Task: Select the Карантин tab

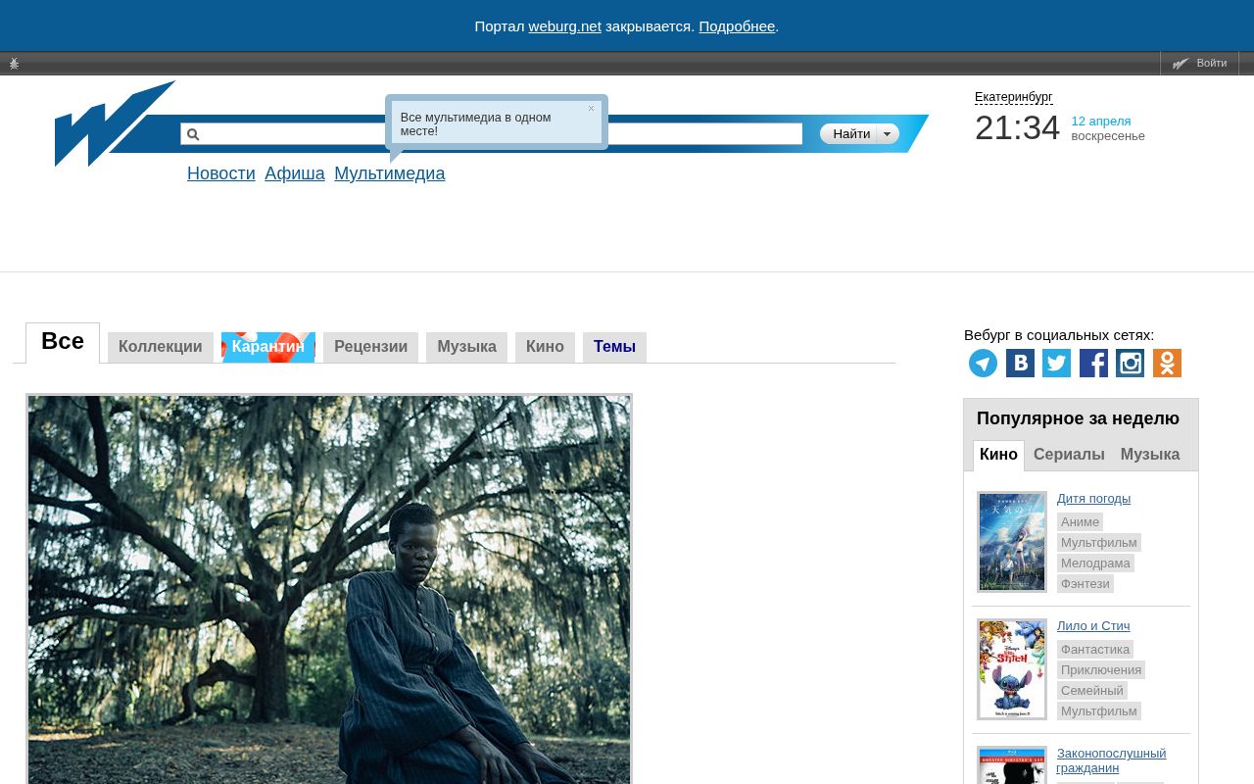Action: [x=268, y=347]
